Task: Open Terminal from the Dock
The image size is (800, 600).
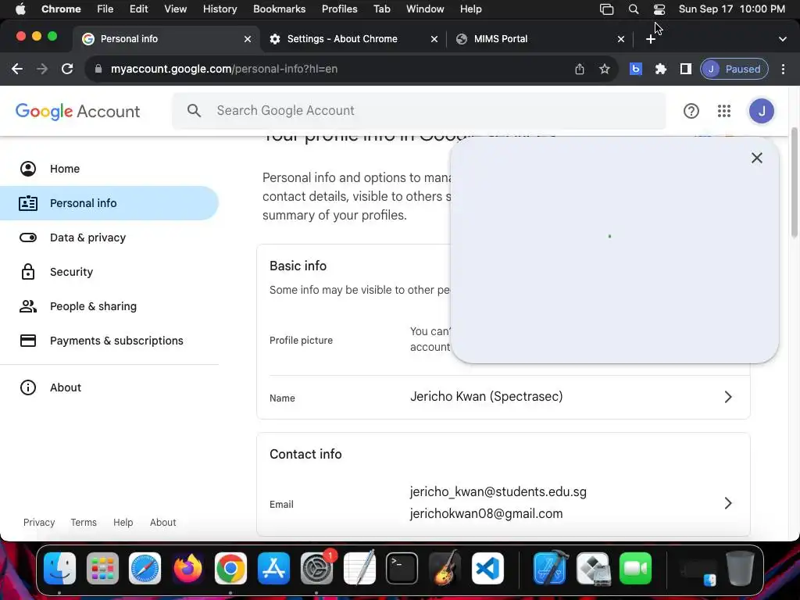Action: (402, 569)
